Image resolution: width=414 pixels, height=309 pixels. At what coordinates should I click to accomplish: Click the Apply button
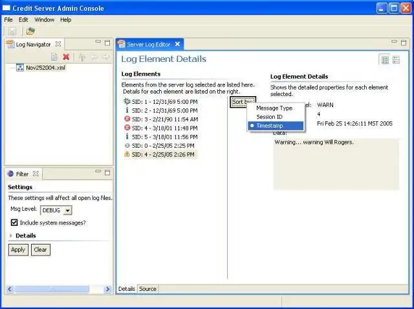[18, 250]
